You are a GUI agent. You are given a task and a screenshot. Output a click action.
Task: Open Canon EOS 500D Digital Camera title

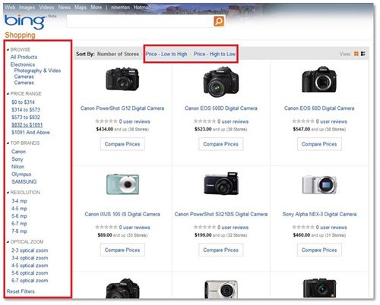click(221, 108)
